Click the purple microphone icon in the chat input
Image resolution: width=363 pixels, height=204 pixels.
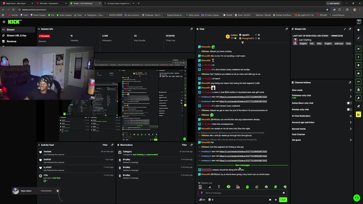click(202, 193)
